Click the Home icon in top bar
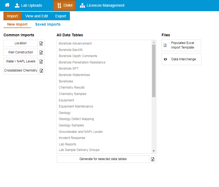Image resolution: width=219 pixels, height=187 pixels. pos(7,5)
